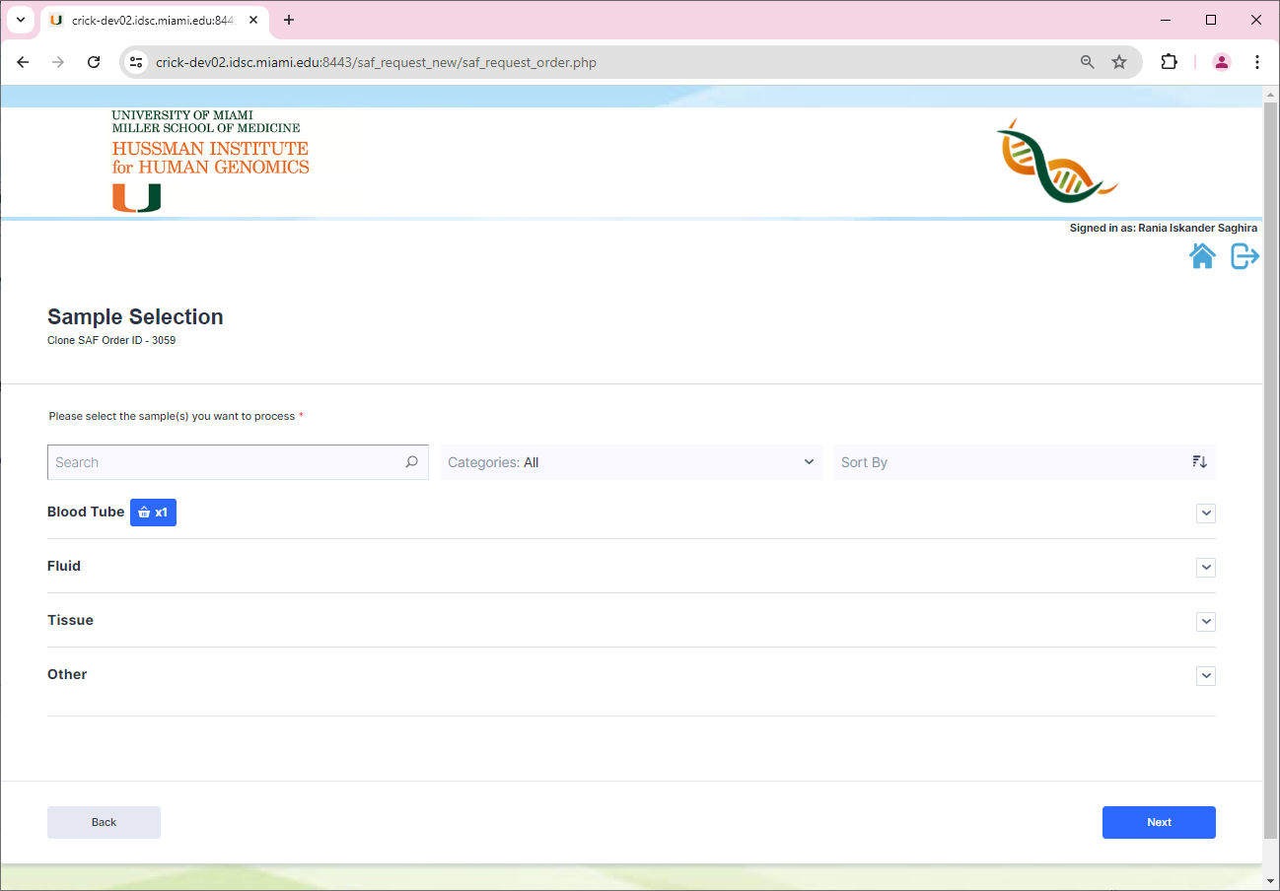Click the cart badge next to Blood Tube
The image size is (1280, 891).
(x=153, y=512)
